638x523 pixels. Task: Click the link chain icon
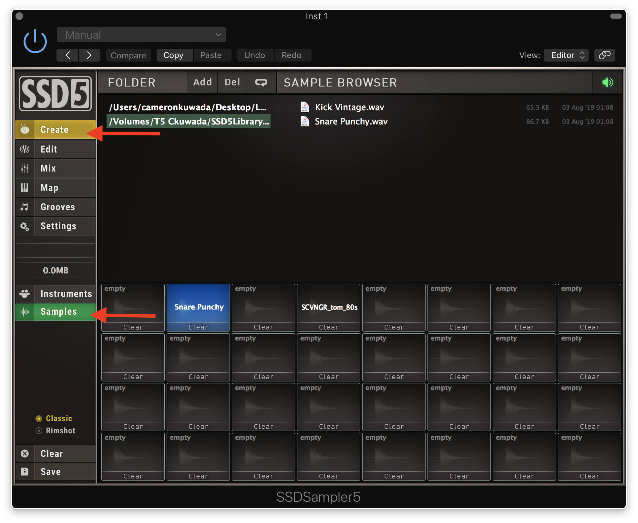point(604,55)
